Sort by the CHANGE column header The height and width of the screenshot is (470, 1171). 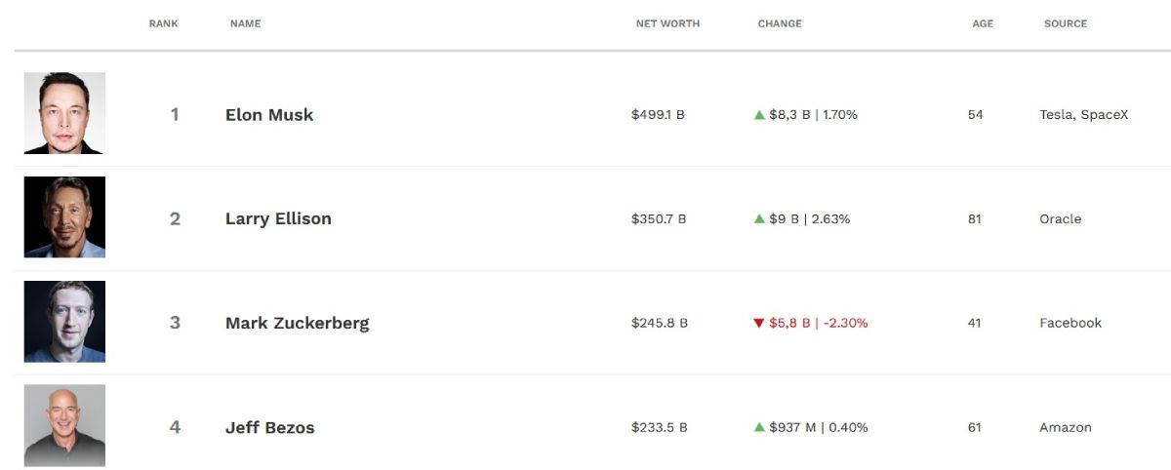(780, 23)
